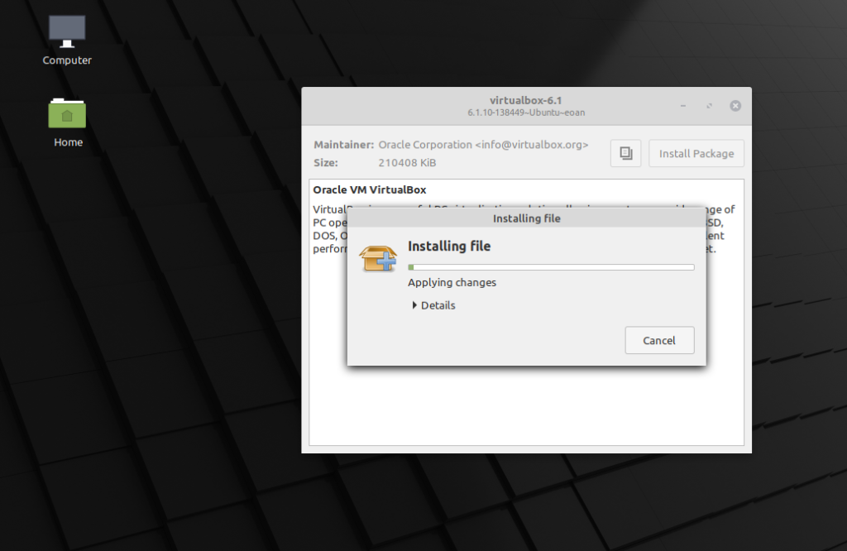Click the 'Installing file' dialog title bar
The image size is (847, 551).
(527, 218)
